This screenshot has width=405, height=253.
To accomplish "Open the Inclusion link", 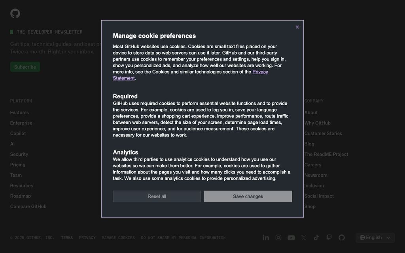I will click(314, 186).
